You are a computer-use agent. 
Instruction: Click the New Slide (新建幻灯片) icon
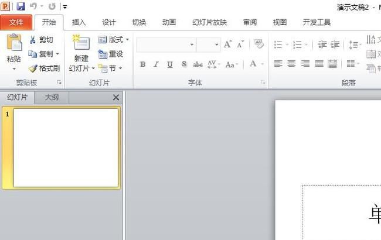[x=81, y=43]
